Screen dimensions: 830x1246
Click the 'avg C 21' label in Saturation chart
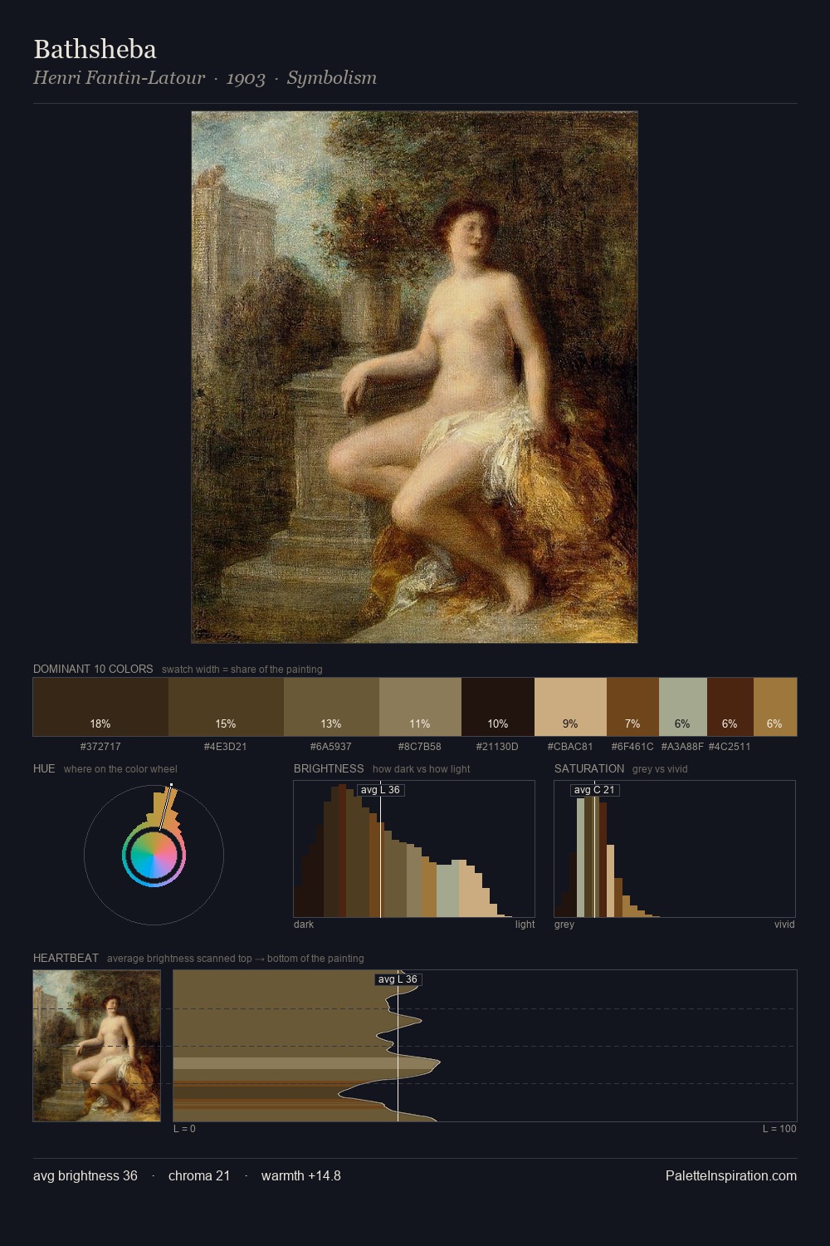tap(595, 790)
